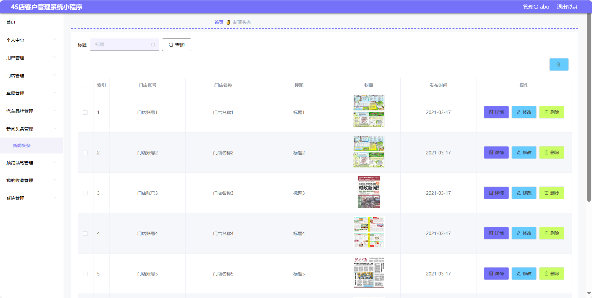Screen dimensions: 592x298
Task: Expand the 系统管理 sidebar menu
Action: 32,198
